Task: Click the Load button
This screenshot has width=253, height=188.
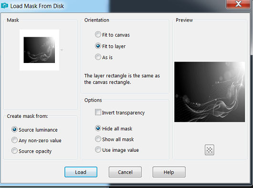Action: [81, 172]
